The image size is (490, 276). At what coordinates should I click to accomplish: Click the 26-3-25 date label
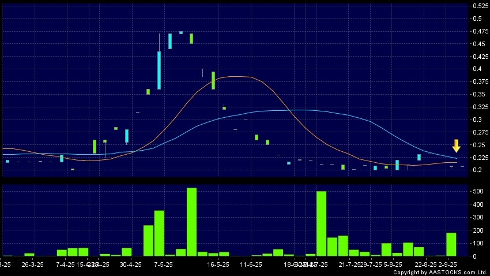point(32,264)
